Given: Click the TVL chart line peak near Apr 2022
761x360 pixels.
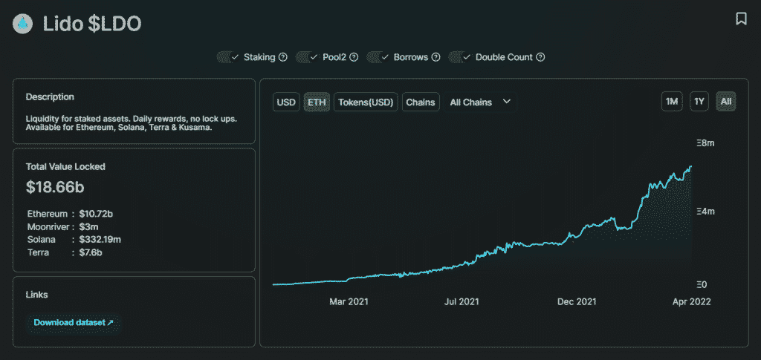Looking at the screenshot, I should click(x=690, y=167).
